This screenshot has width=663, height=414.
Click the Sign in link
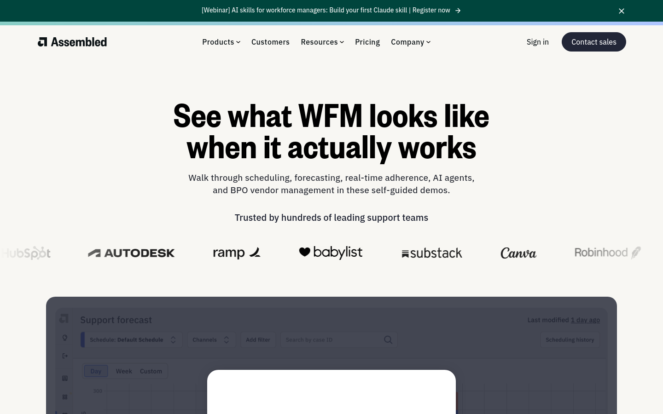[x=538, y=42]
